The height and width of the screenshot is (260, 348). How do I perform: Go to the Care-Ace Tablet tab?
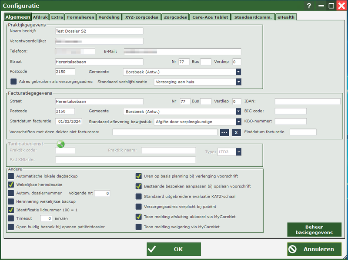click(x=211, y=17)
